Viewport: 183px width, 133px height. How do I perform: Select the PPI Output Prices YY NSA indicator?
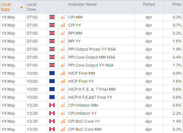92,49
